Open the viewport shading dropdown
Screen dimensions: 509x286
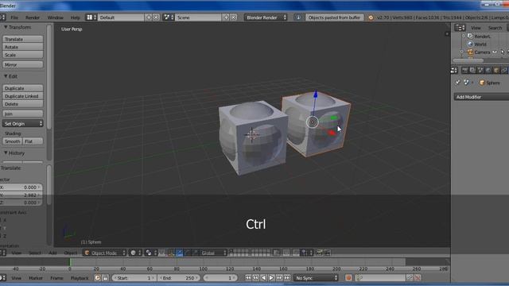135,253
